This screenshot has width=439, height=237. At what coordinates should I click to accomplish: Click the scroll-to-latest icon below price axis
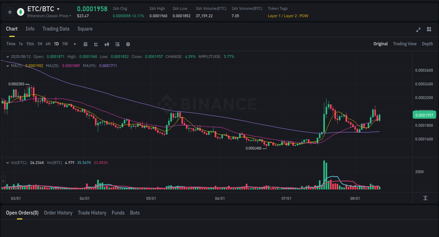pos(425,198)
